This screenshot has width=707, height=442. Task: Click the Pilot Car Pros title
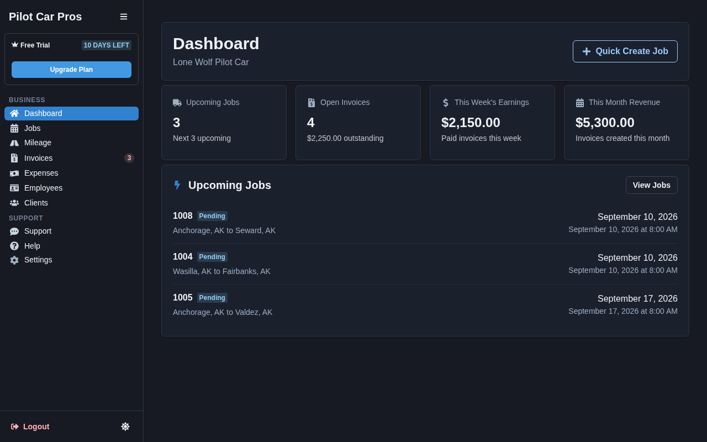point(45,17)
